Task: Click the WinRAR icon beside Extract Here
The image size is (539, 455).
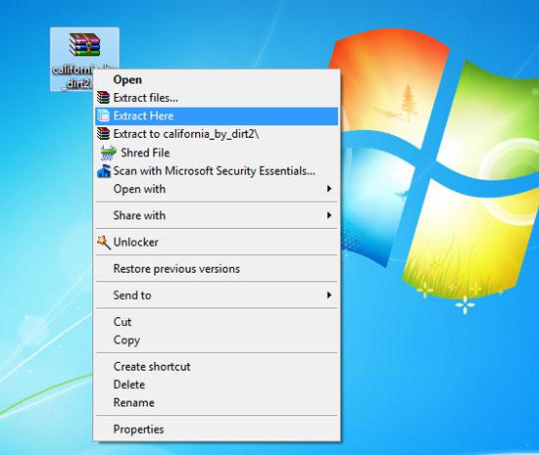Action: coord(103,116)
